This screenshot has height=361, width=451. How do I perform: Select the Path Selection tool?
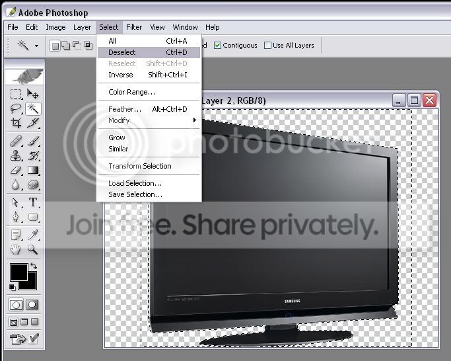(16, 202)
